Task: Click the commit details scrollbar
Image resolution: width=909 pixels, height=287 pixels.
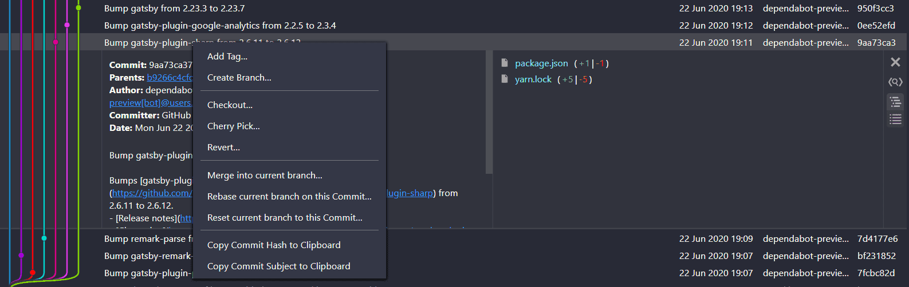Action: coord(489,114)
